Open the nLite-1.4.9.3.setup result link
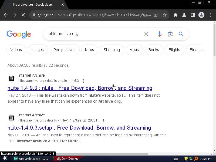216x162 pixels. click(79, 128)
